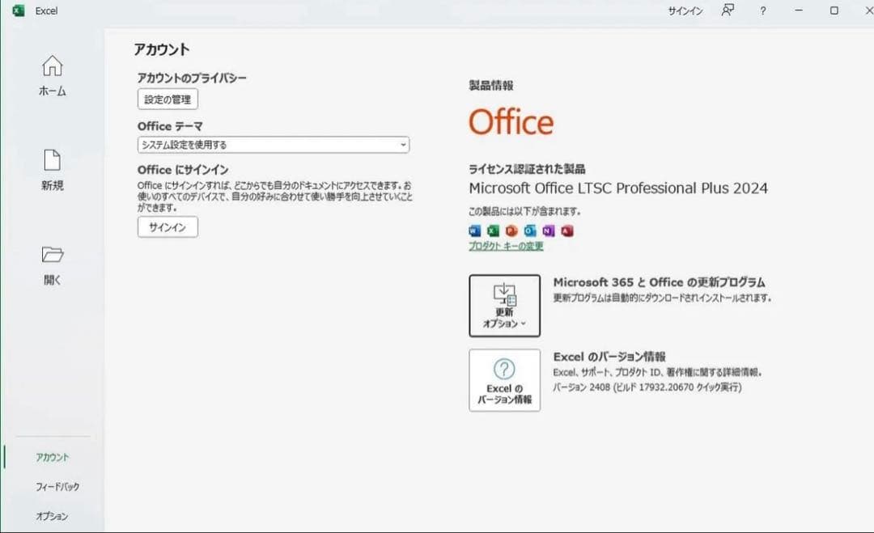The width and height of the screenshot is (874, 533).
Task: Open the help question mark icon
Action: [x=762, y=11]
